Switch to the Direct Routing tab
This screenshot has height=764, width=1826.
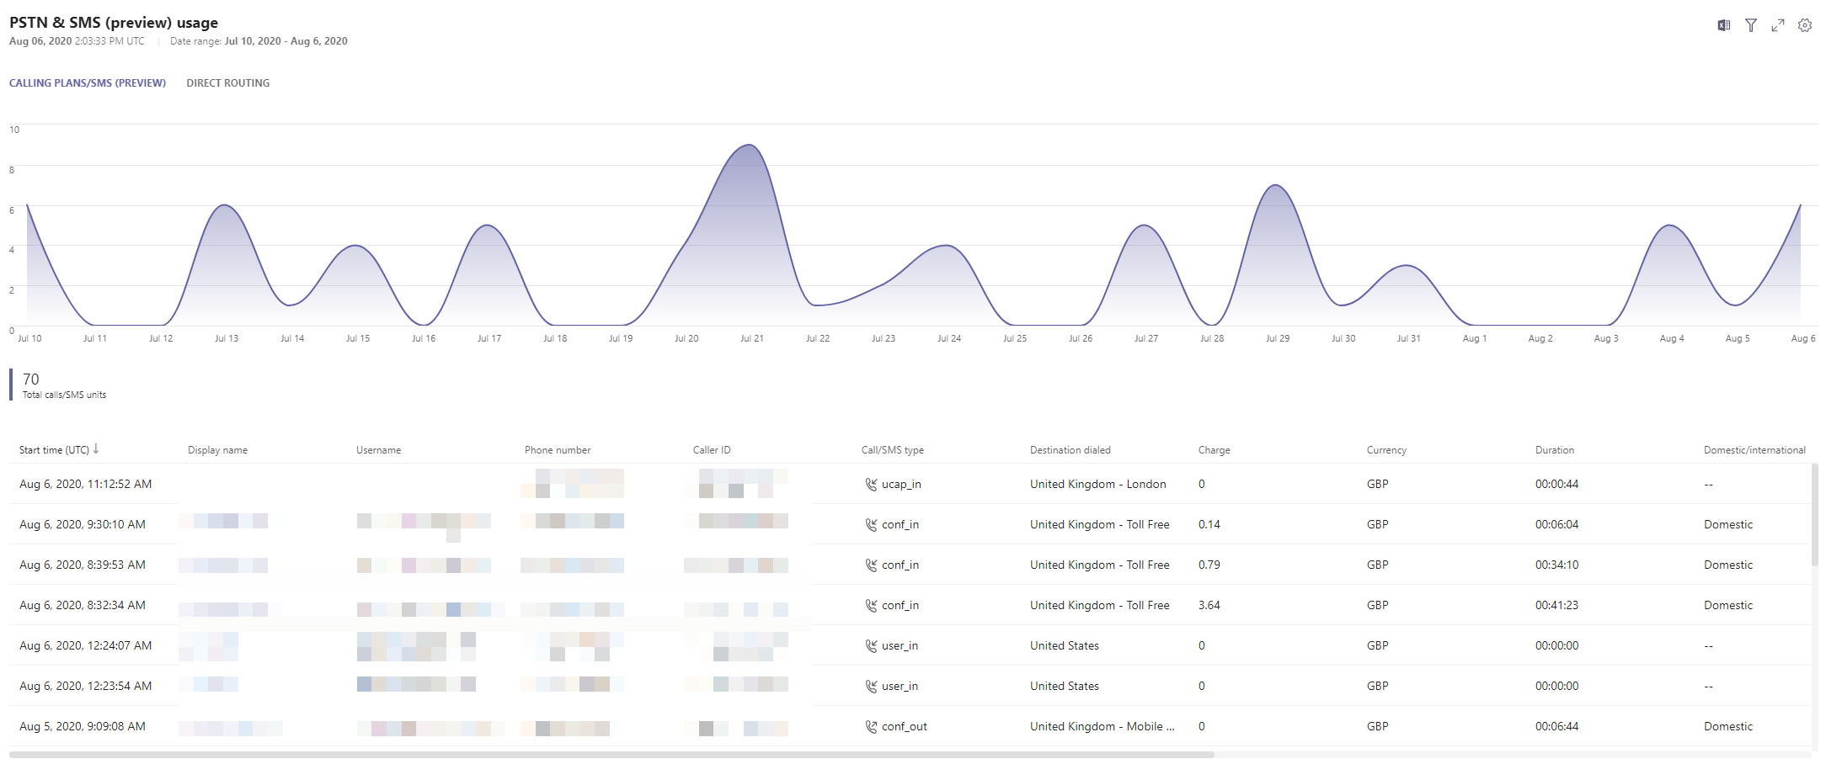(x=227, y=83)
